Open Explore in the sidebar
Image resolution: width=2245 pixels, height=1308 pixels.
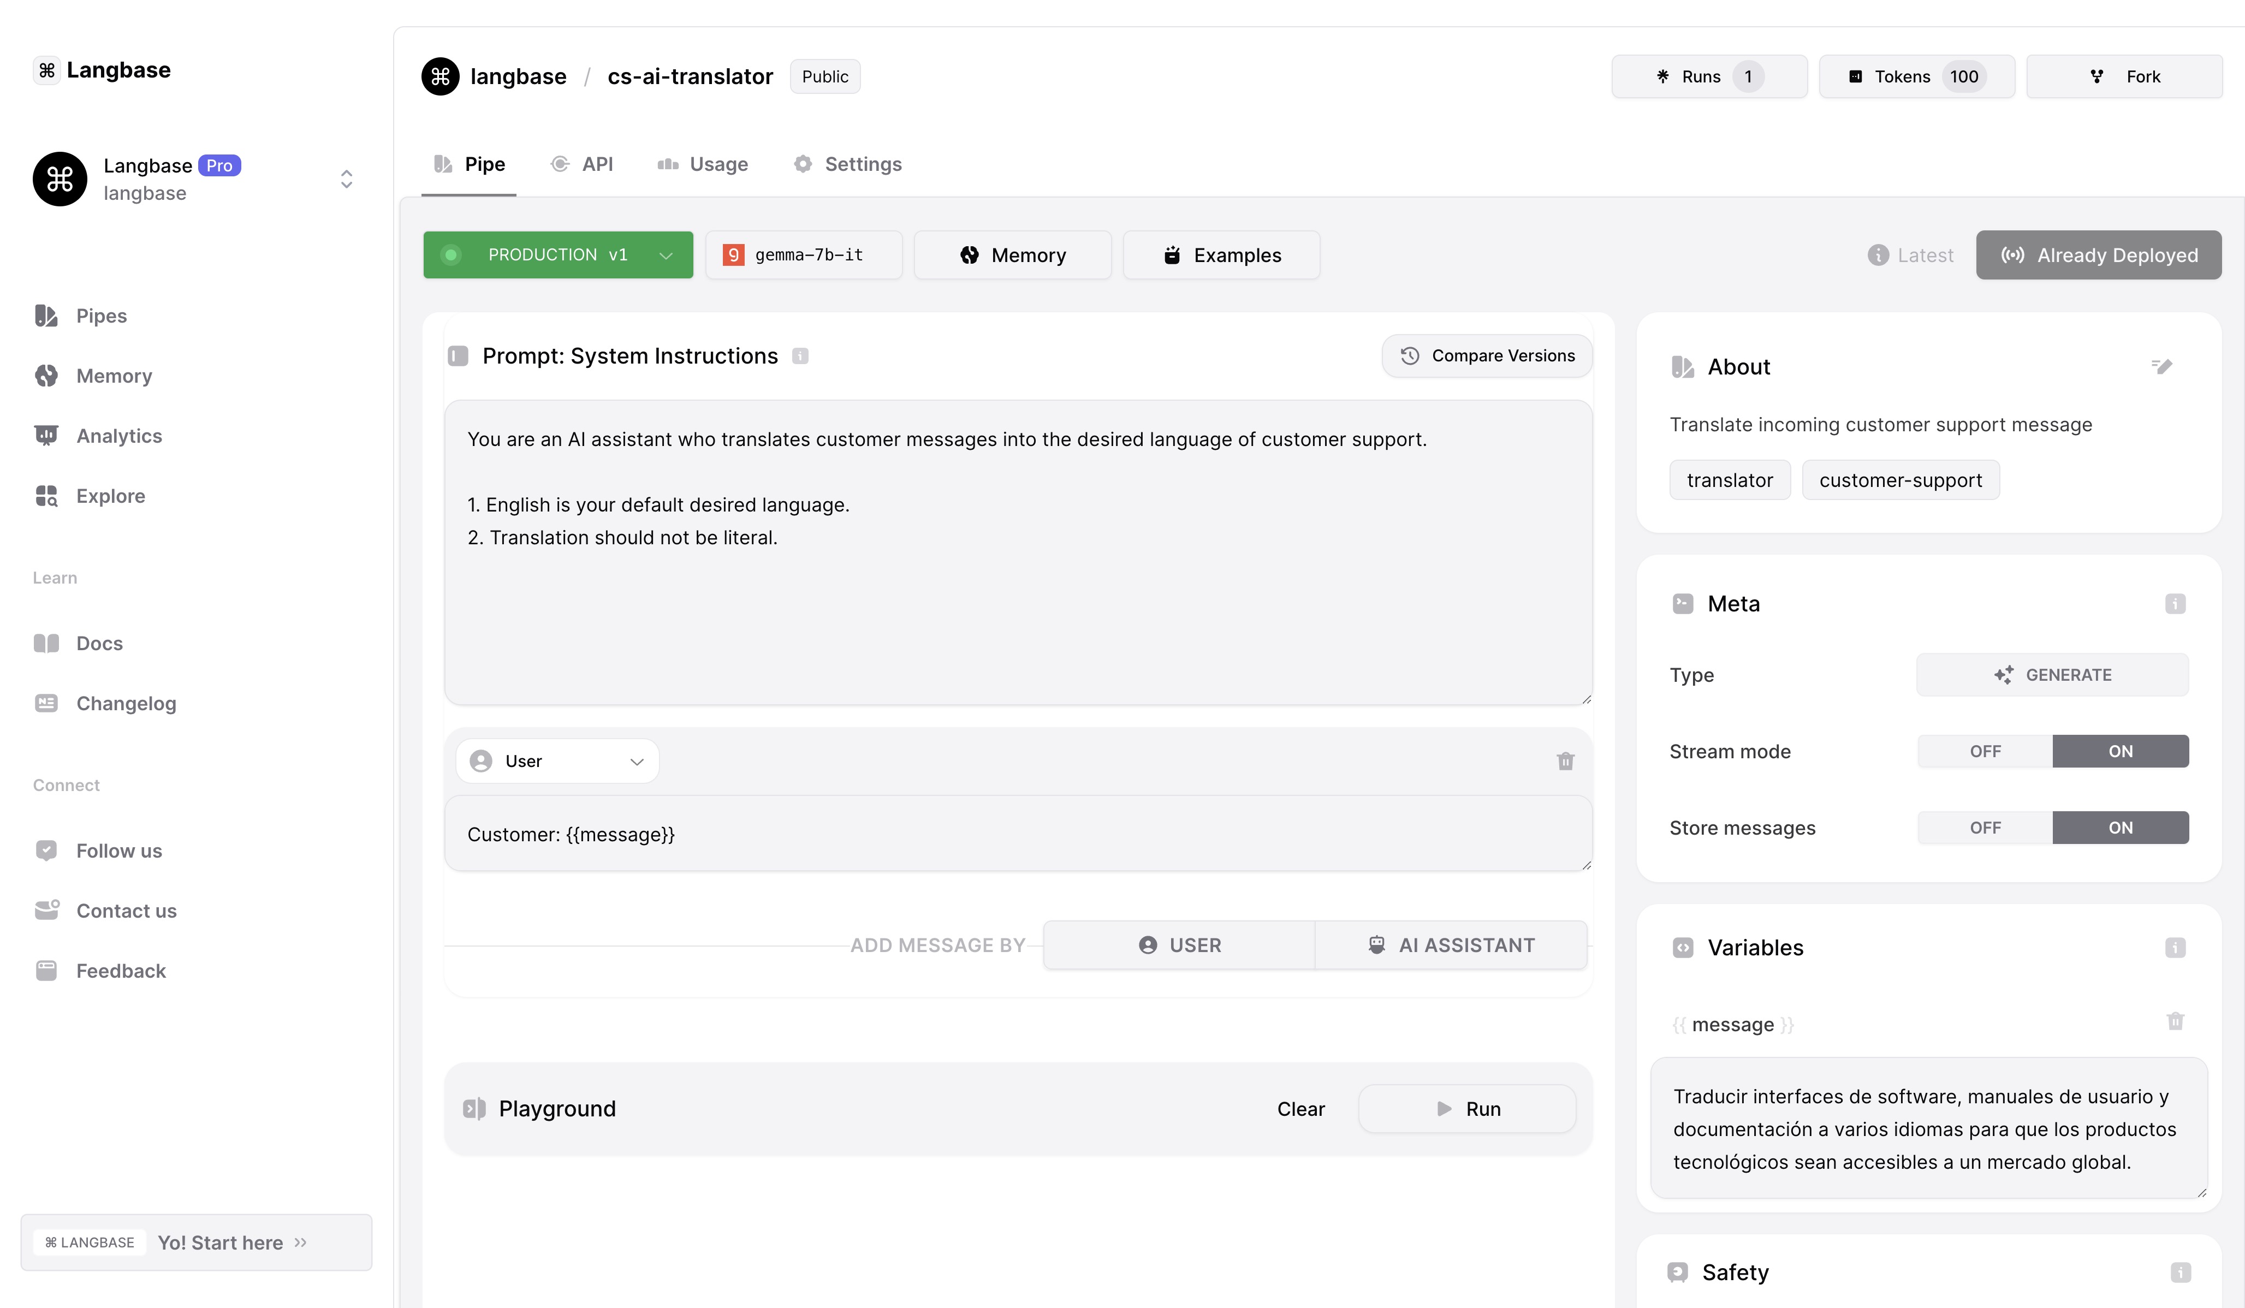110,495
